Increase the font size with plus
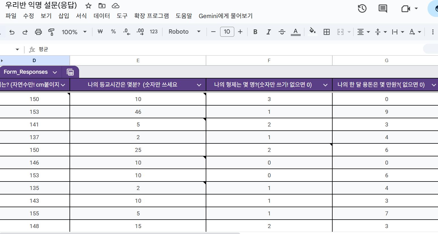 240,32
